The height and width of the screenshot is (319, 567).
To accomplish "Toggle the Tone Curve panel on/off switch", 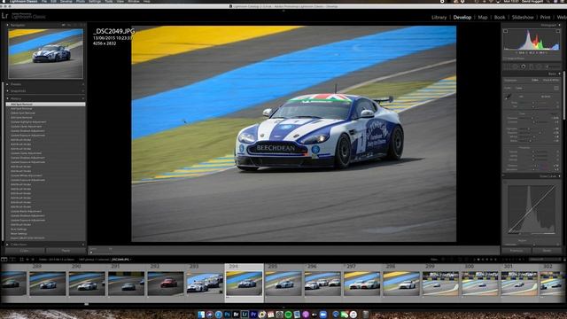I will (503, 176).
